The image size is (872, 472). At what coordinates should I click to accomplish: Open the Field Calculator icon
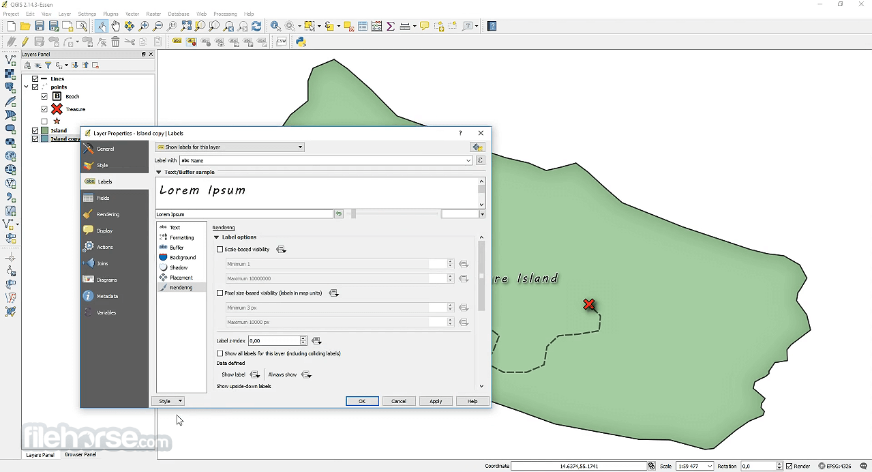[x=376, y=26]
